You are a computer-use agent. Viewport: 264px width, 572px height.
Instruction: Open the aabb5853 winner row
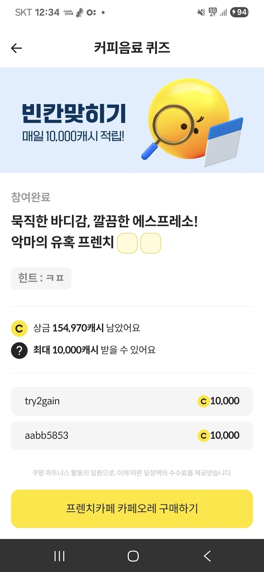(x=132, y=436)
